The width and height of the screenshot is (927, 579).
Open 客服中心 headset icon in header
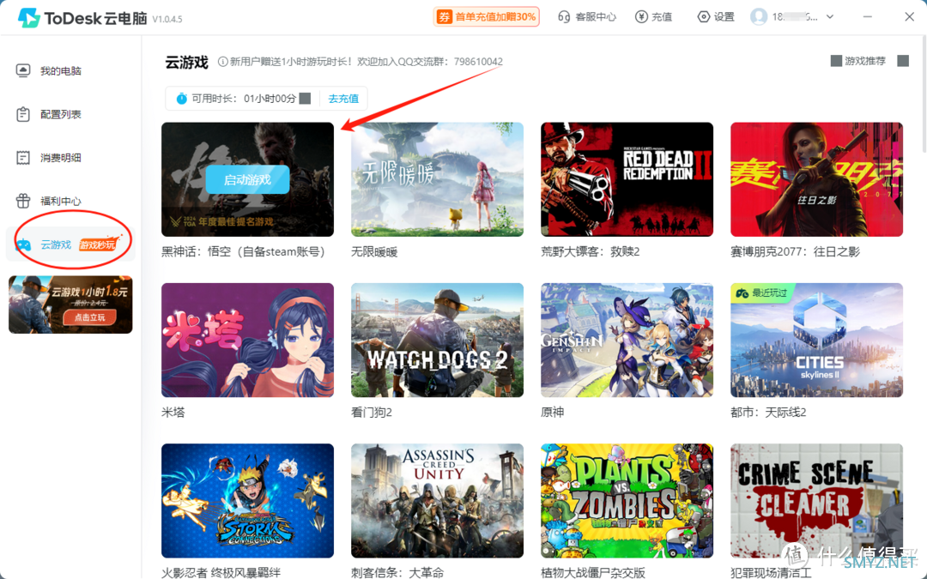coord(564,17)
